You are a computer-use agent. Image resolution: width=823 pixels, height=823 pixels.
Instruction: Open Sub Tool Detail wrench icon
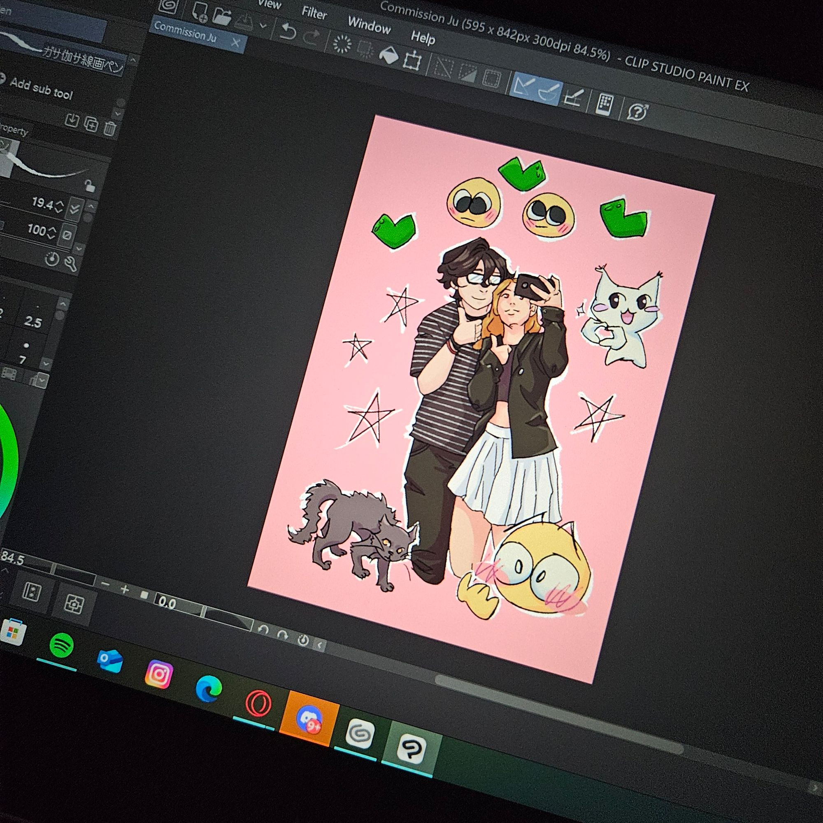click(x=70, y=264)
